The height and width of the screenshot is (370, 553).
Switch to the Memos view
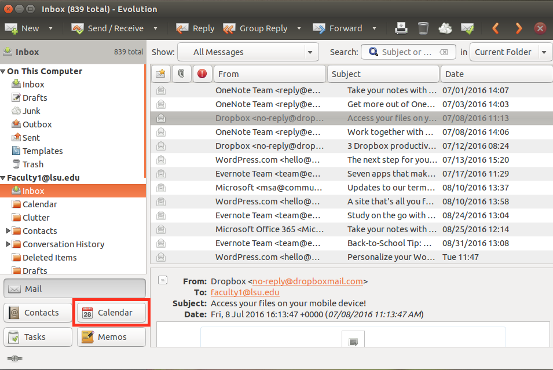pyautogui.click(x=111, y=337)
